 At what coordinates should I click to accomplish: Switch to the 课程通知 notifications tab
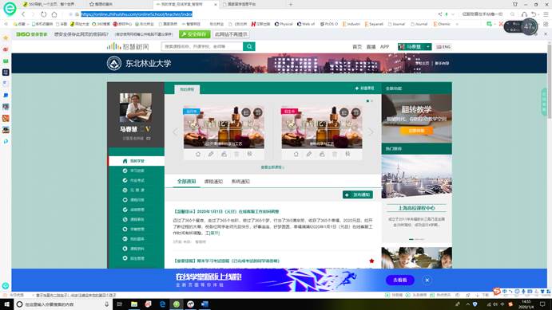[x=213, y=182]
